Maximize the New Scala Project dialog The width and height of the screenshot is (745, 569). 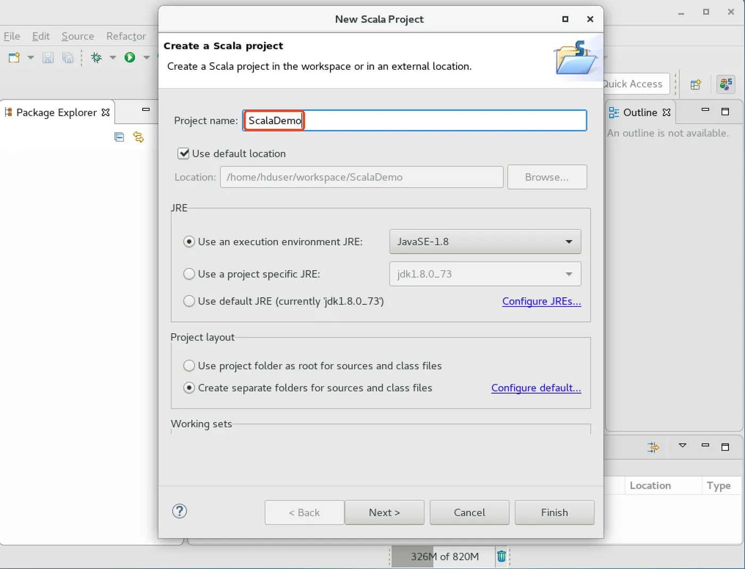pos(565,19)
